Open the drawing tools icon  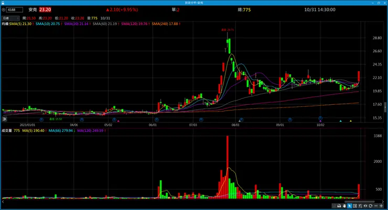pyautogui.click(x=360, y=206)
